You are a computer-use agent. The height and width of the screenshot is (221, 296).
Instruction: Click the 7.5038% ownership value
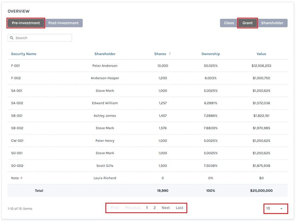(211, 165)
